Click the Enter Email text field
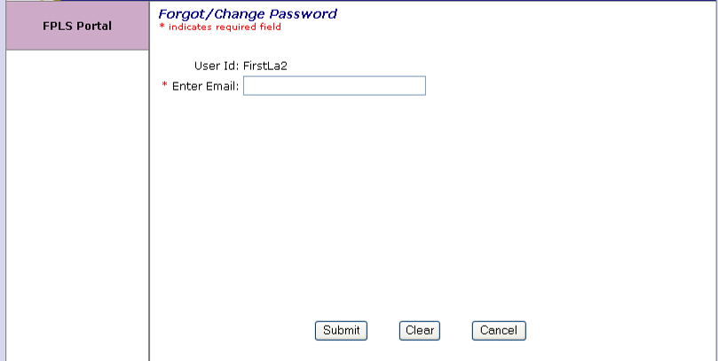Image resolution: width=718 pixels, height=361 pixels. 334,86
